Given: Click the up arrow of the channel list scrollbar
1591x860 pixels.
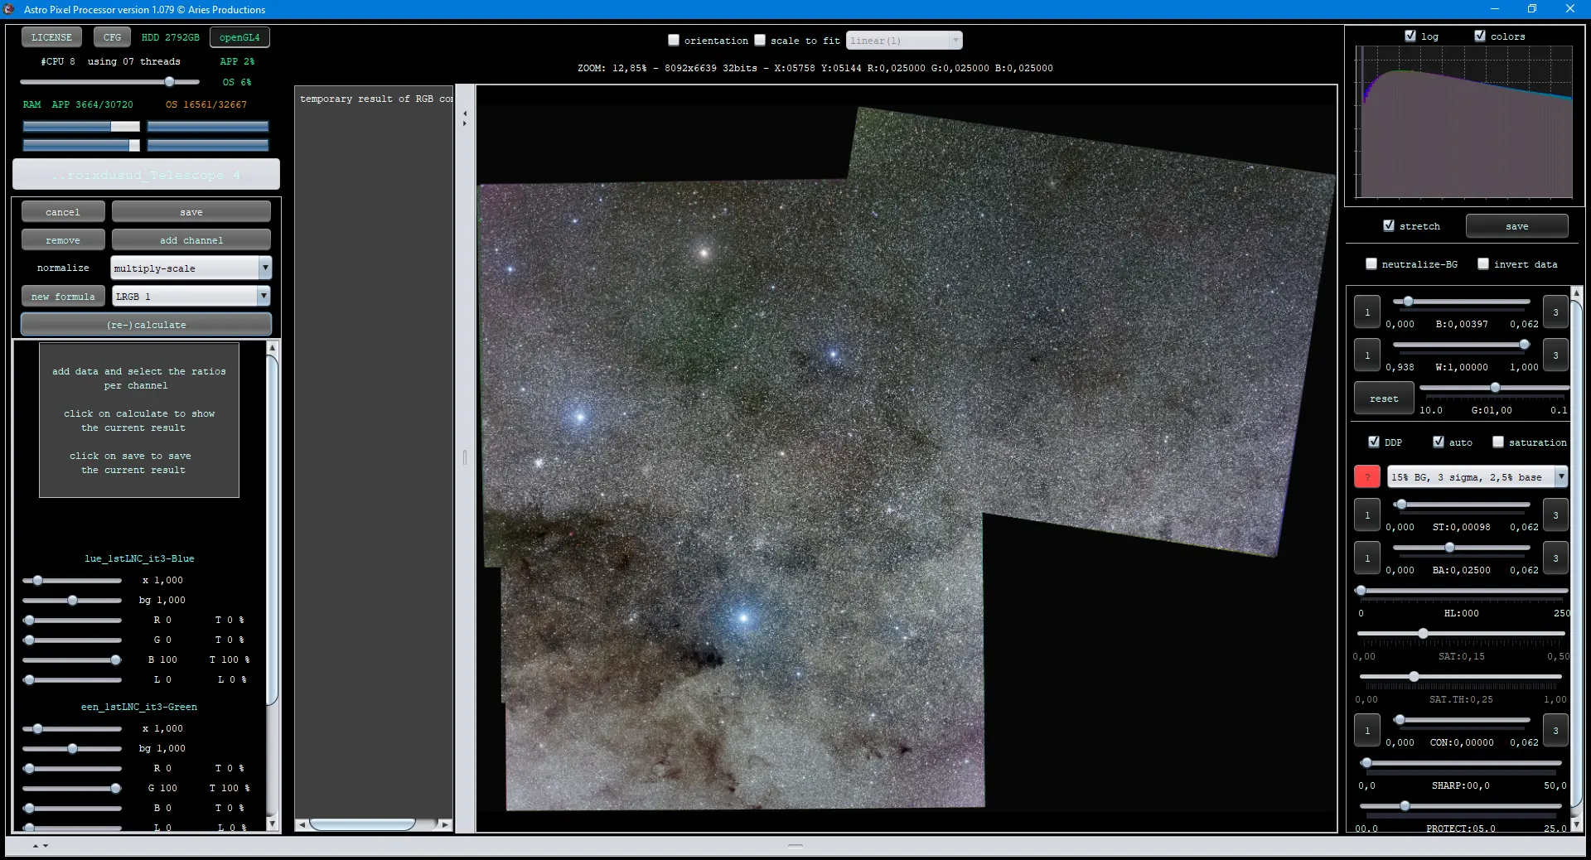Looking at the screenshot, I should coord(272,348).
